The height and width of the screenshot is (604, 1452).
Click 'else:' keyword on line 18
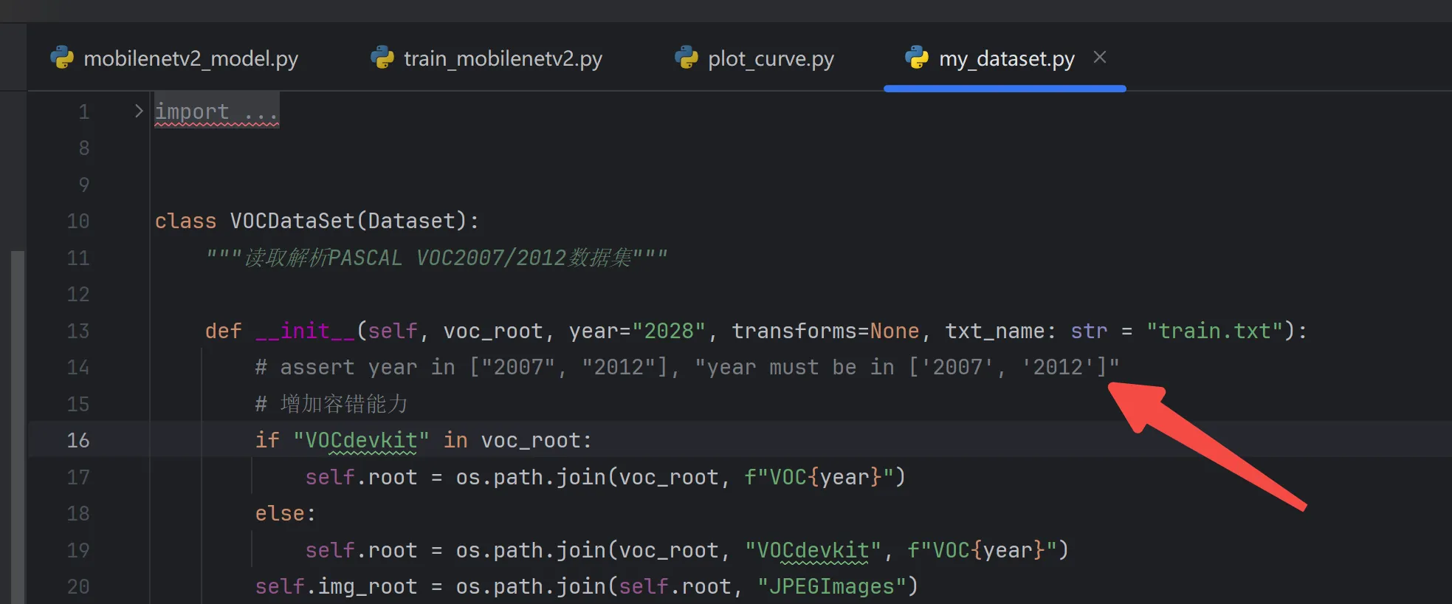(x=286, y=514)
